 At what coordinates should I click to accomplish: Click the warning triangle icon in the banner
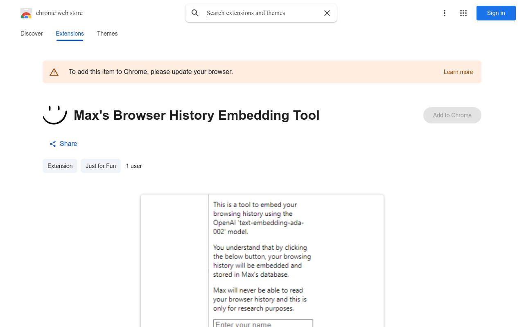click(54, 72)
